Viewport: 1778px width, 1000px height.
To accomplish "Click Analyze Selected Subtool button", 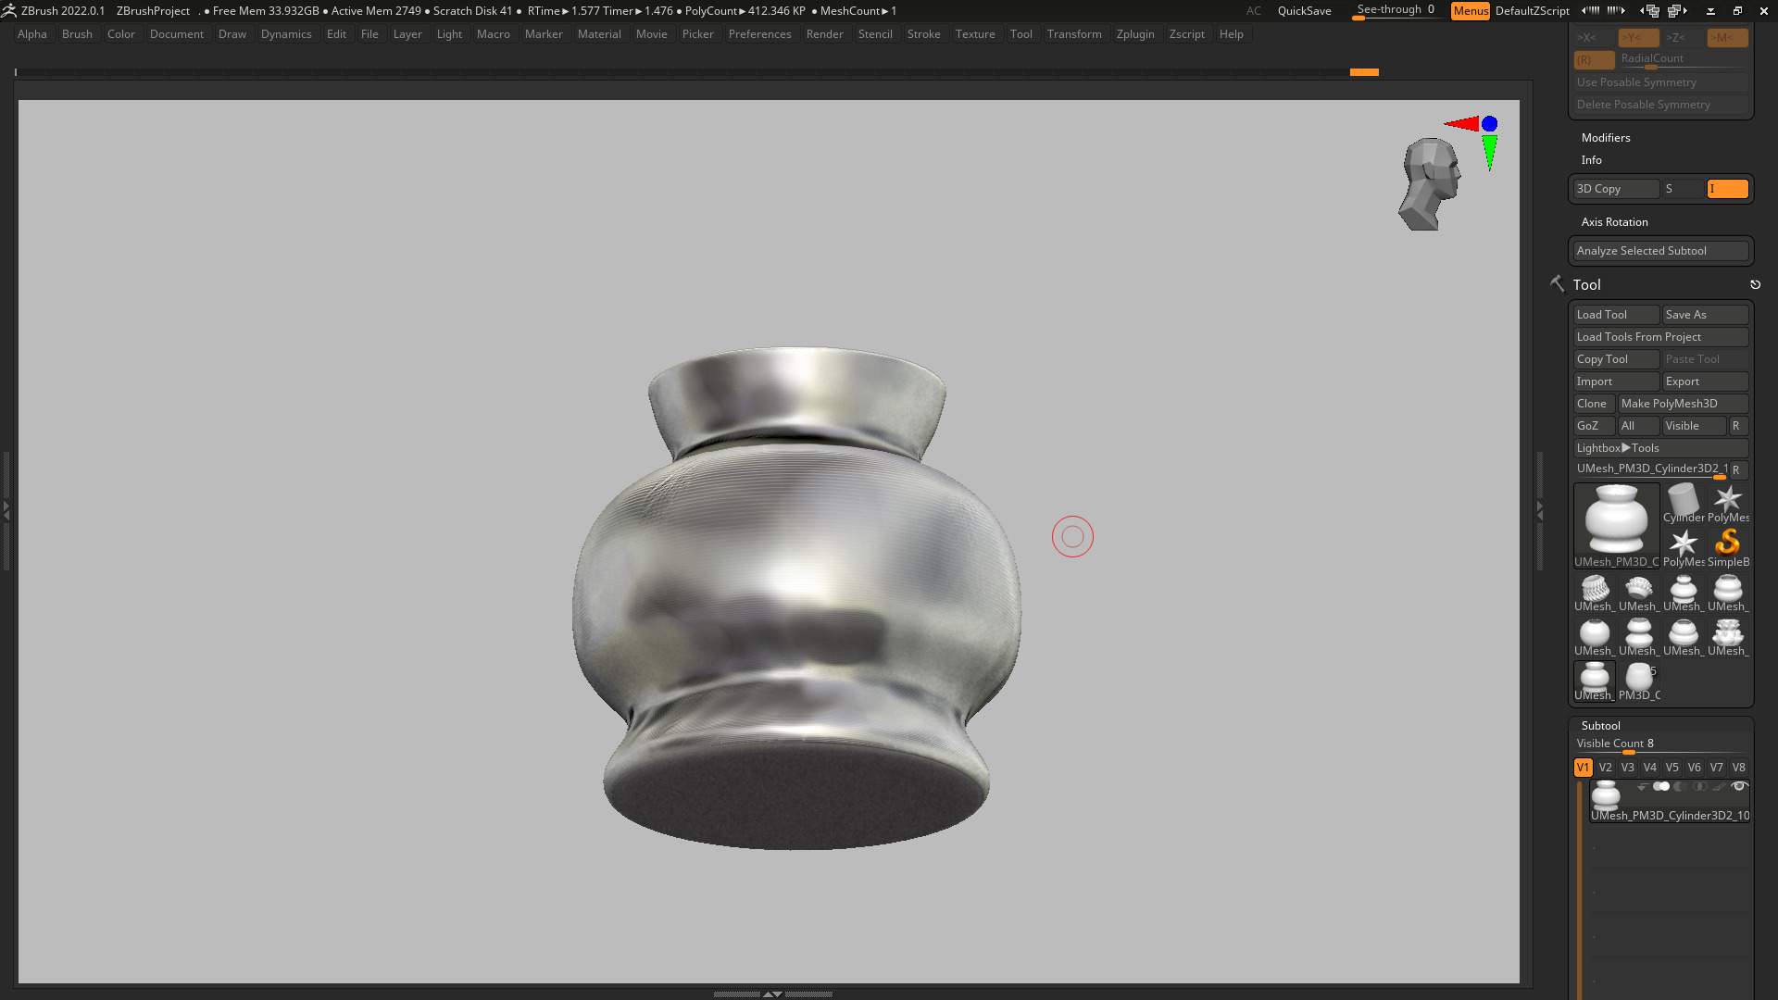I will point(1661,251).
